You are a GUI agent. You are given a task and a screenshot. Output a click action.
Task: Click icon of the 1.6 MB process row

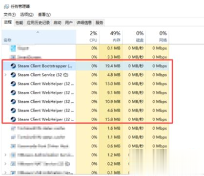(x=13, y=128)
